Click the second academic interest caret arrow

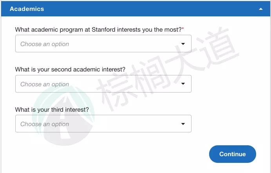click(183, 84)
